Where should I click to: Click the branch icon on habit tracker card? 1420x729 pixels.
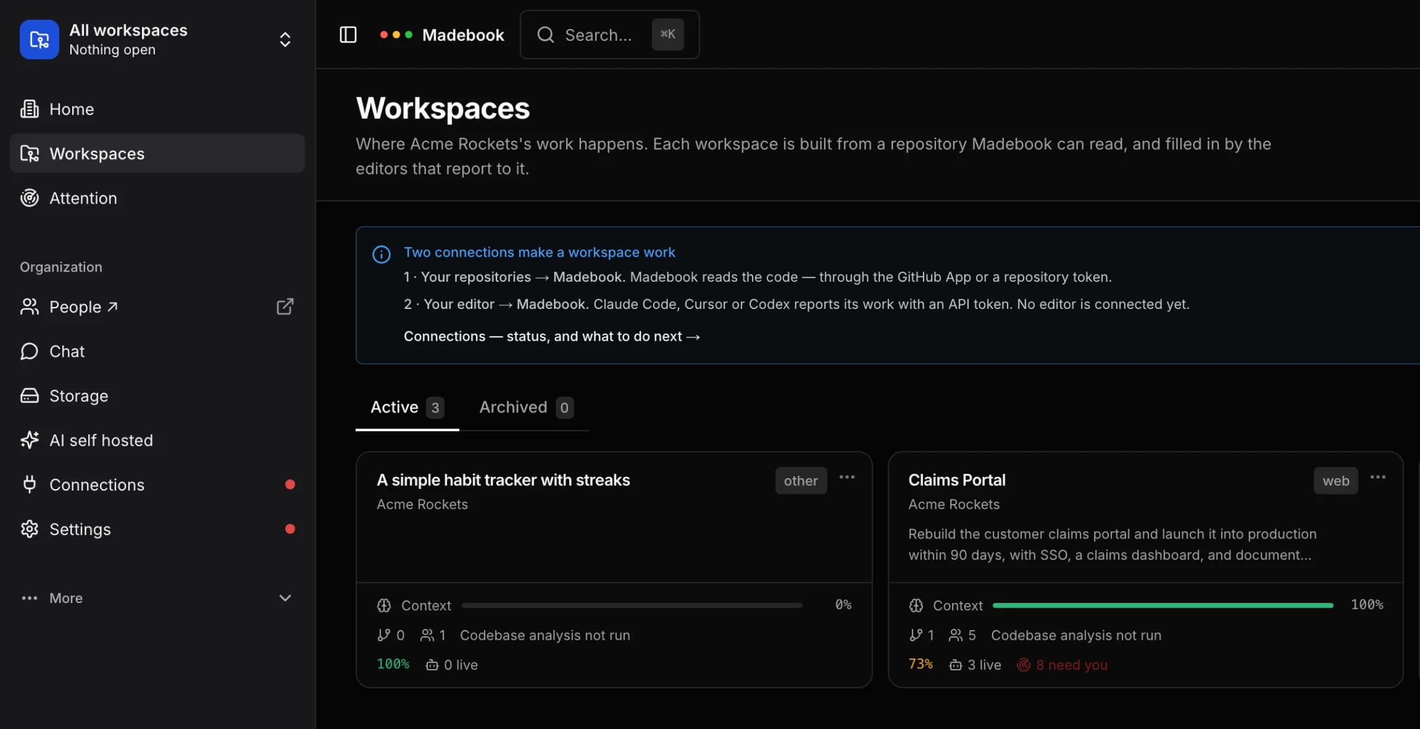click(383, 635)
